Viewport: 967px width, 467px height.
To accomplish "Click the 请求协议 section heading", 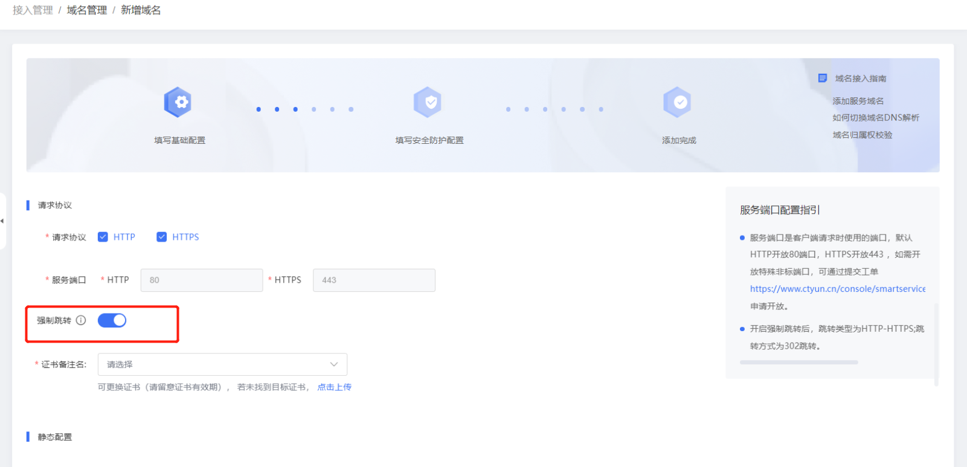I will point(55,205).
